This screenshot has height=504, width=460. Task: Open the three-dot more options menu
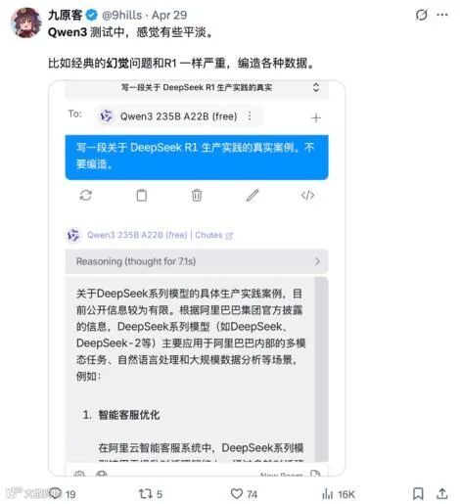[442, 15]
